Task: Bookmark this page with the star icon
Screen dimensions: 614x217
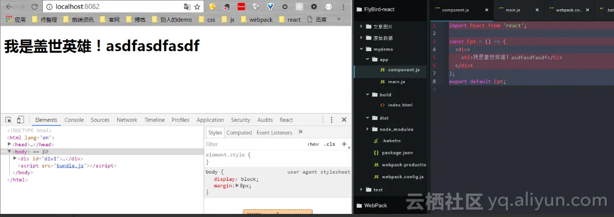Action: click(197, 7)
